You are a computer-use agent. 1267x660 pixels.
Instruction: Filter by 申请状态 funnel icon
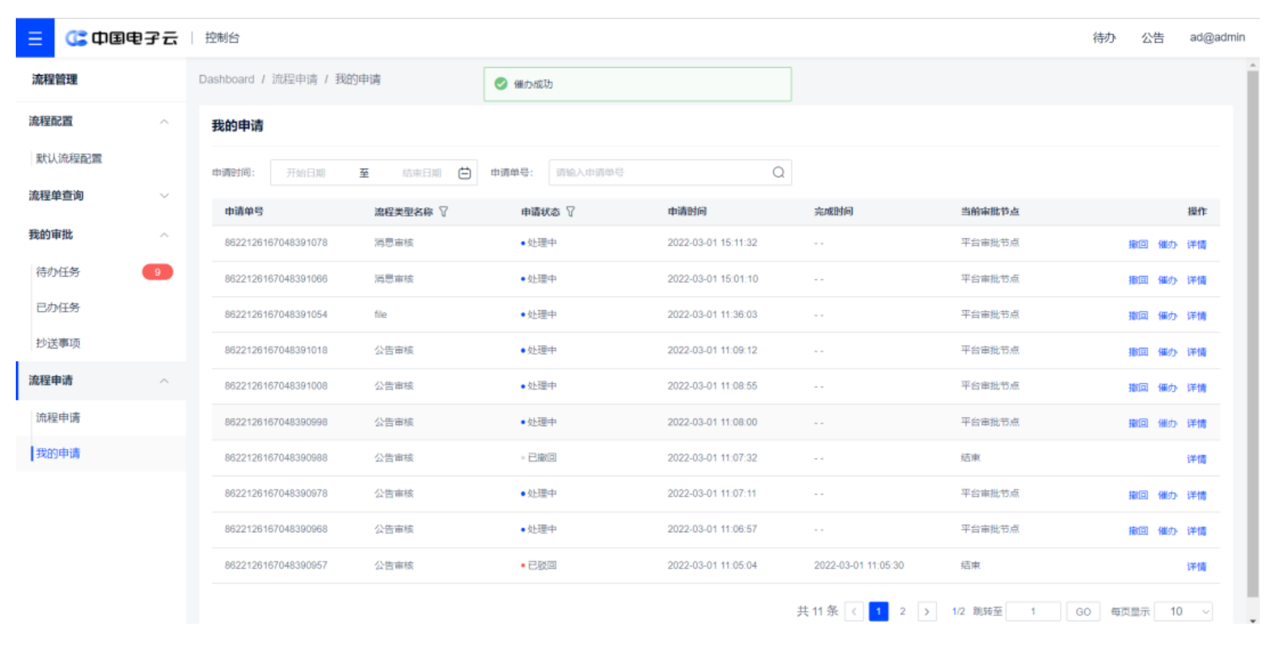[x=571, y=211]
